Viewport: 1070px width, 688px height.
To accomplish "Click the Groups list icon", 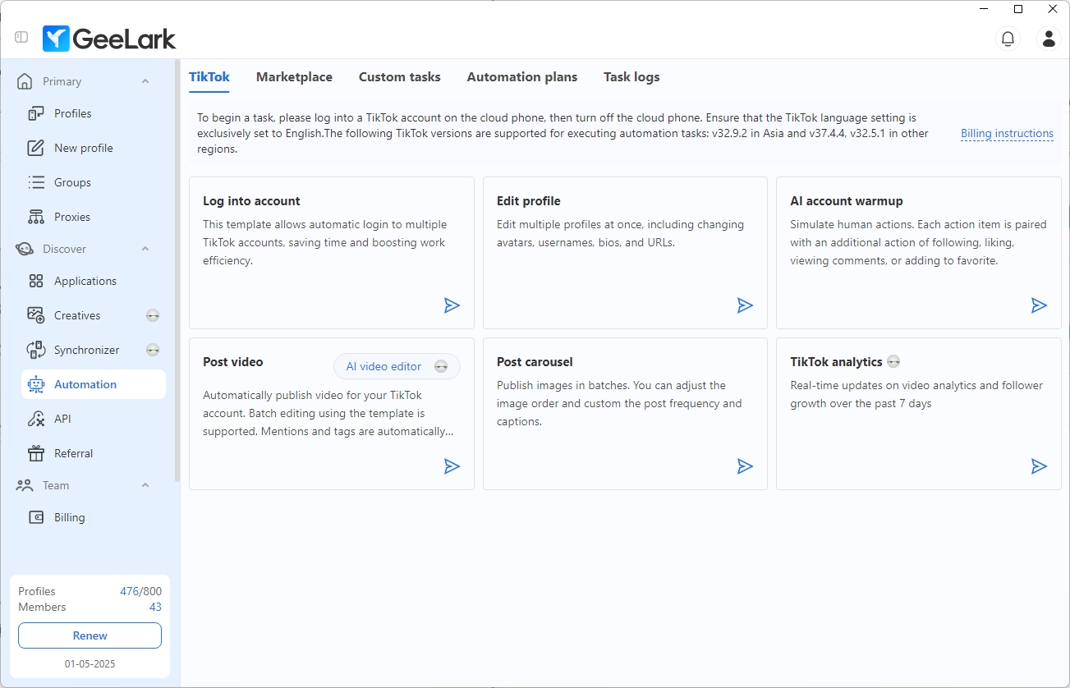I will coord(36,182).
